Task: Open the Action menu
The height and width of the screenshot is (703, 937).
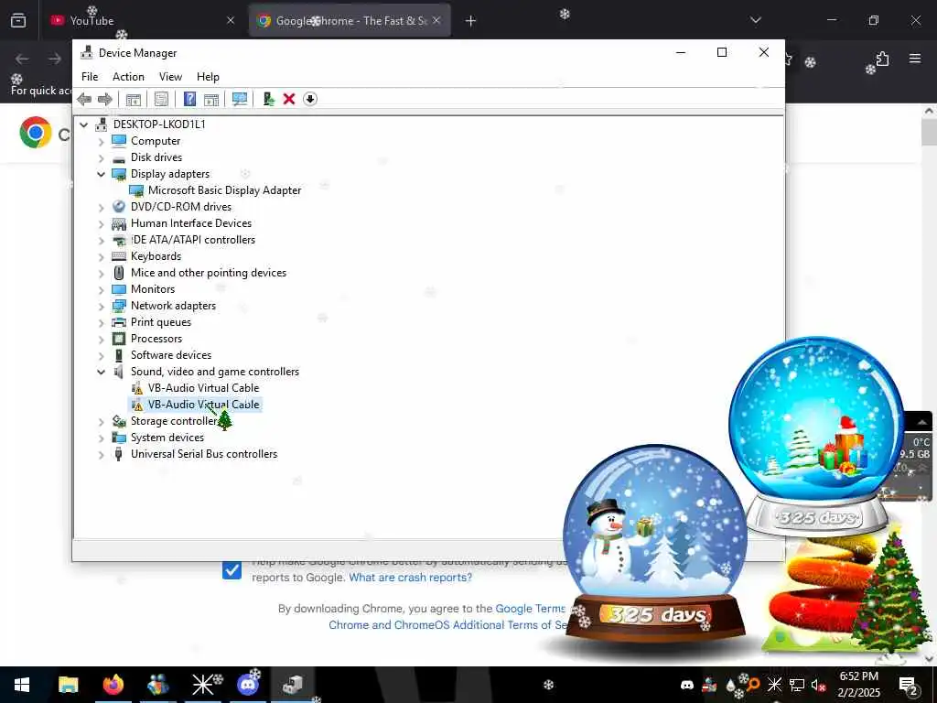Action: tap(128, 77)
